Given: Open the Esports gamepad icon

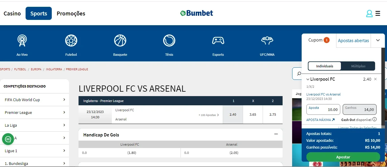Looking at the screenshot, I should pyautogui.click(x=218, y=41).
